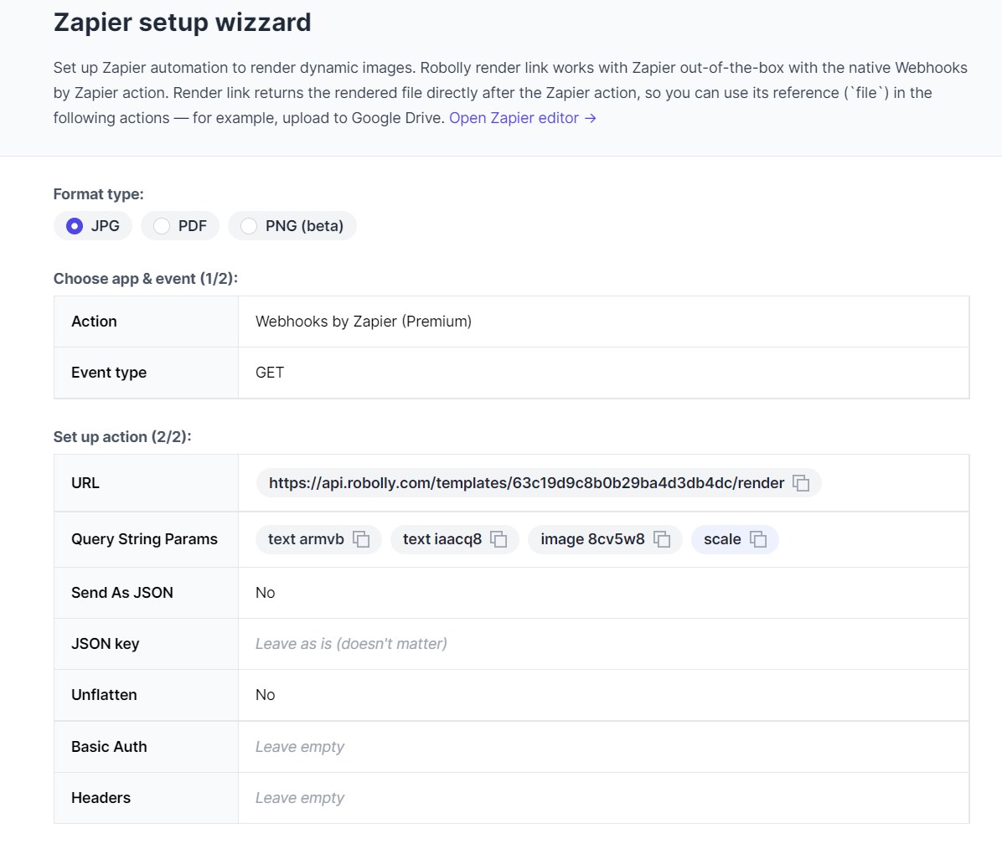Copy the API render URL icon
Screen dimensions: 1002x844
tap(801, 483)
